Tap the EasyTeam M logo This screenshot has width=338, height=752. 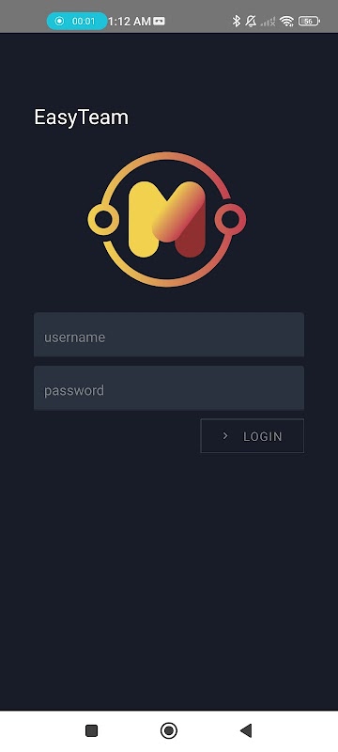(x=166, y=220)
